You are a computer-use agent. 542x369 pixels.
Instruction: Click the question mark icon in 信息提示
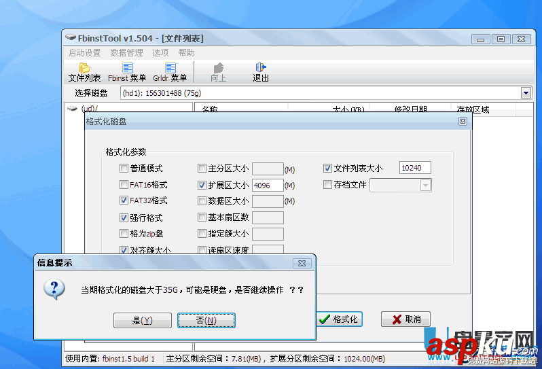[x=54, y=289]
